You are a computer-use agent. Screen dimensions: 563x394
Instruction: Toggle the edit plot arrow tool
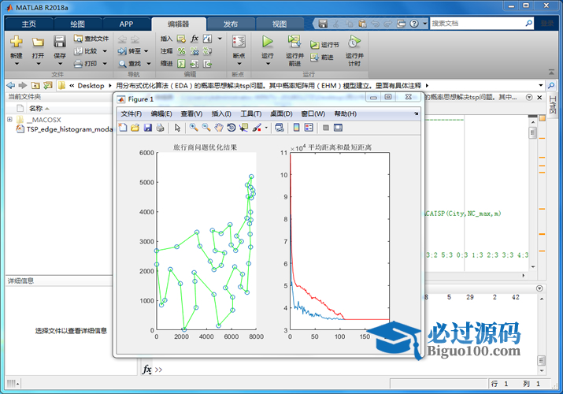pos(177,128)
